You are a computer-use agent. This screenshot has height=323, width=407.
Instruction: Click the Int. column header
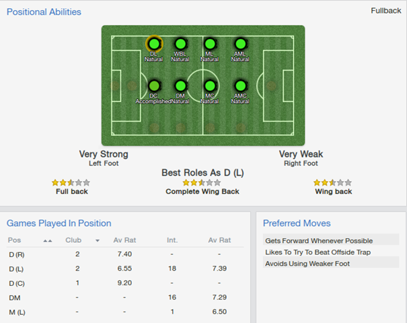pyautogui.click(x=174, y=240)
